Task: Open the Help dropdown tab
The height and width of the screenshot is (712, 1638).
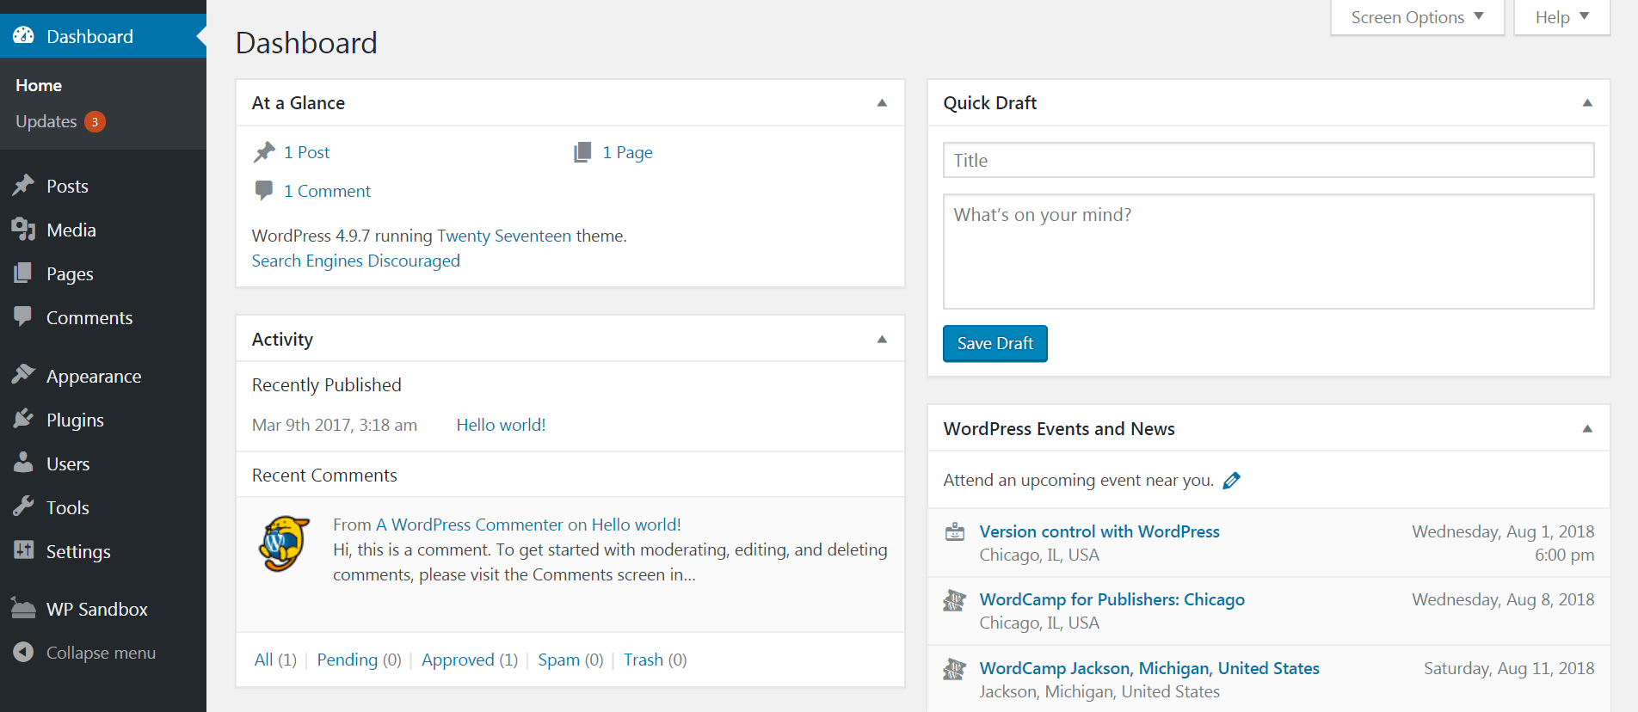Action: (1561, 17)
